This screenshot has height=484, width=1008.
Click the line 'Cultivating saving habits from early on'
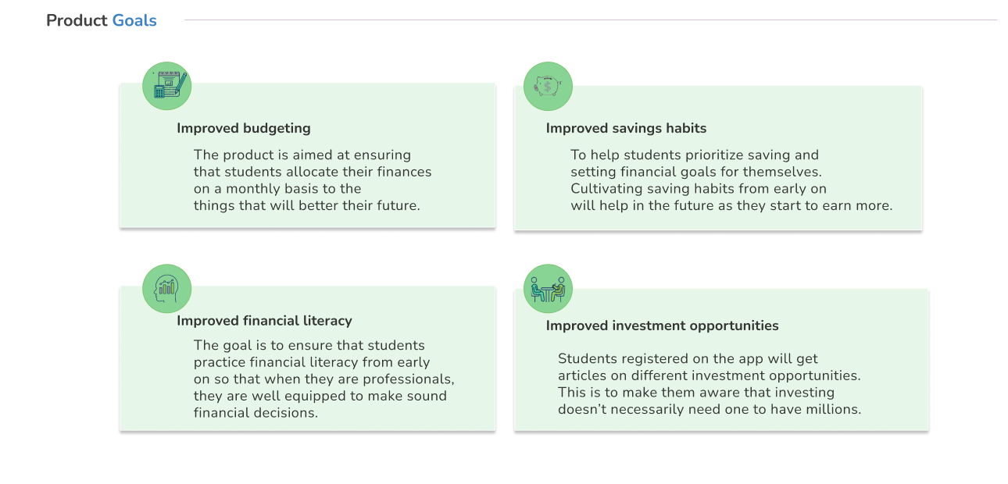(x=699, y=189)
